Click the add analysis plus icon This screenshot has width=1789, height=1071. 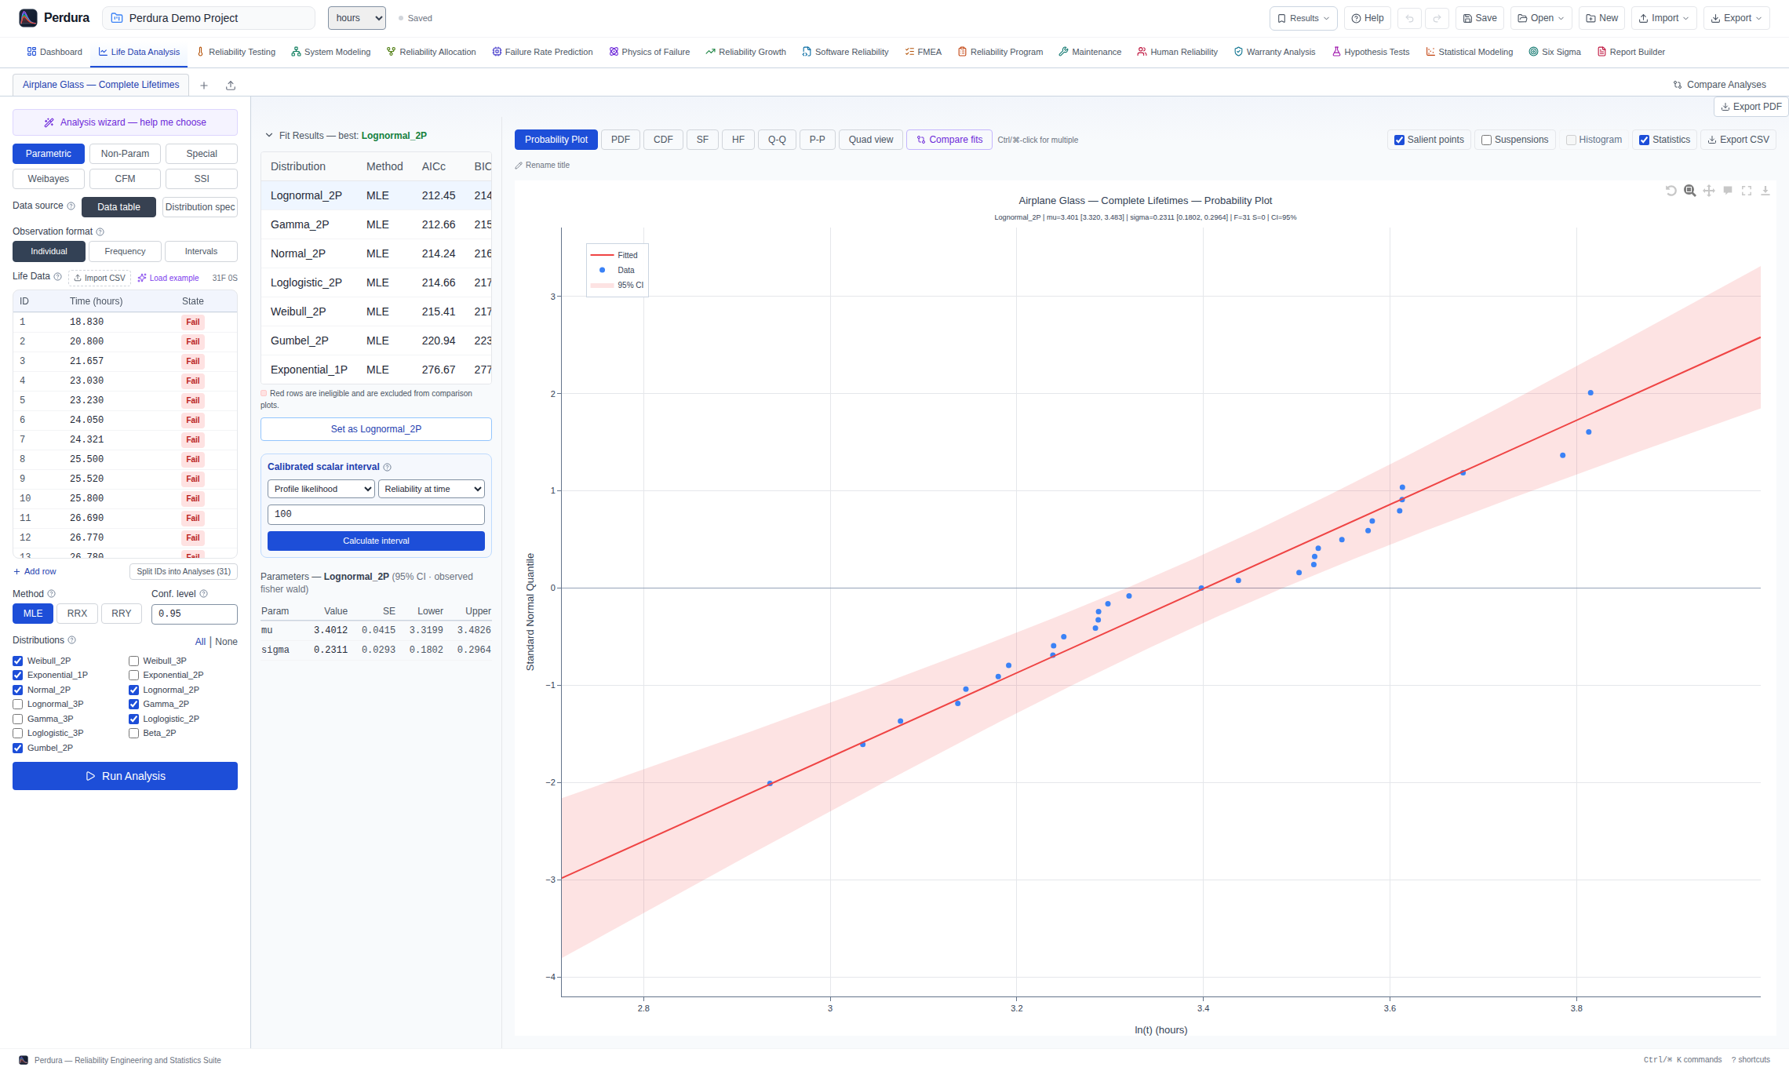[204, 86]
